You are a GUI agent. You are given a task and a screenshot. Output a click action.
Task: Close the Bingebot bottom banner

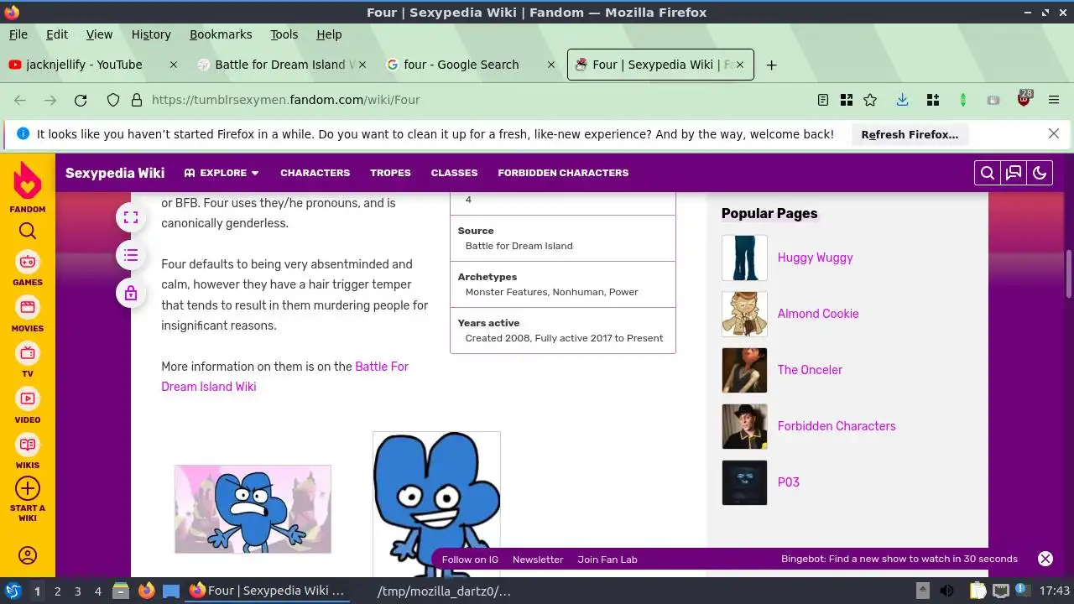tap(1045, 559)
